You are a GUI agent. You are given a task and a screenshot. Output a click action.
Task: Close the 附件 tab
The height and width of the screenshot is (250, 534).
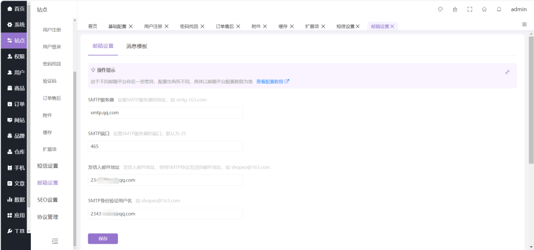tap(265, 26)
